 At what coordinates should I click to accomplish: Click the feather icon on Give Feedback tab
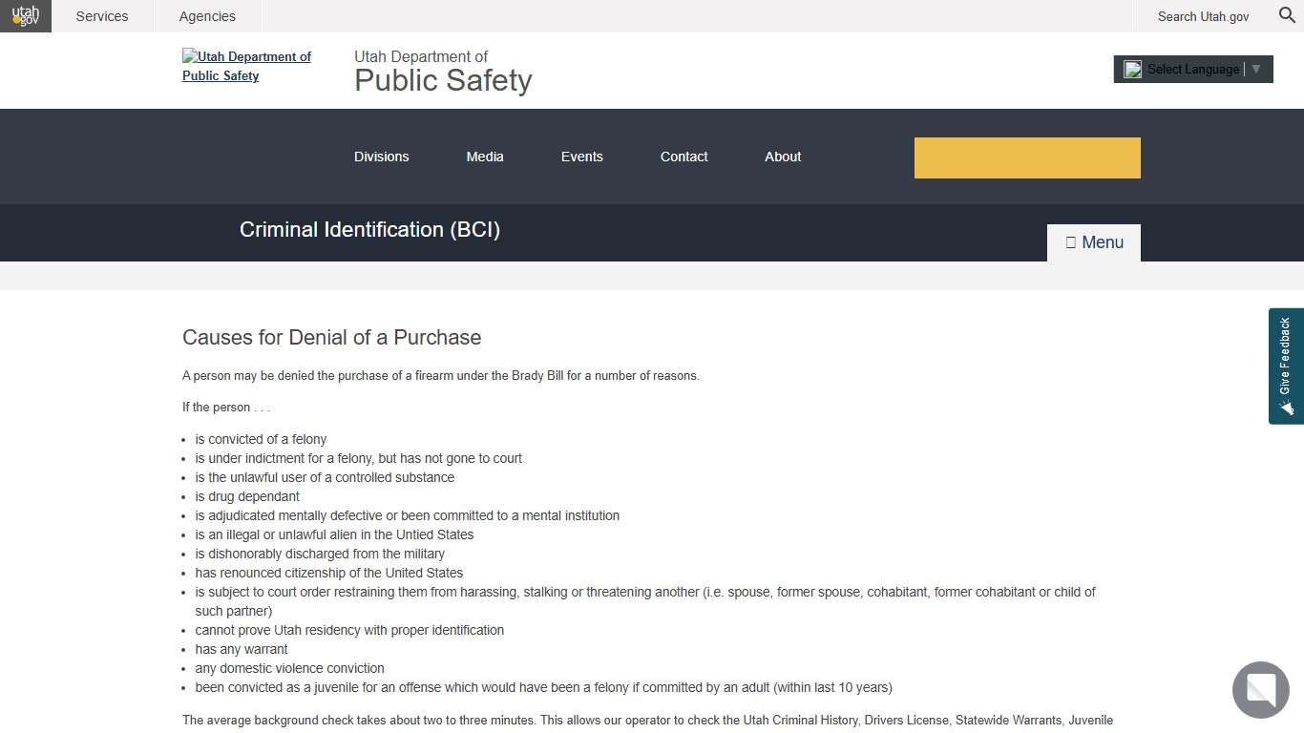(x=1286, y=408)
